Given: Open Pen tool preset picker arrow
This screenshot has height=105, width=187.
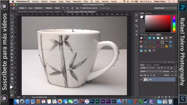Looking at the screenshot, I should (x=16, y=8).
